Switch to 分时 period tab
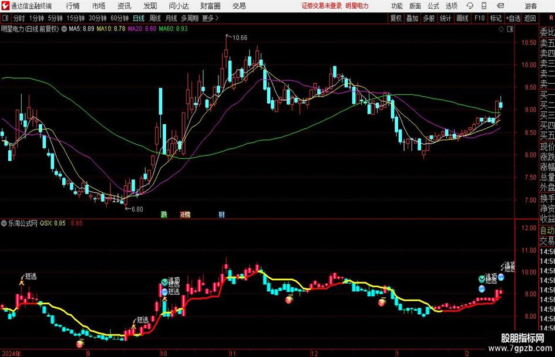The width and height of the screenshot is (555, 357). point(19,18)
